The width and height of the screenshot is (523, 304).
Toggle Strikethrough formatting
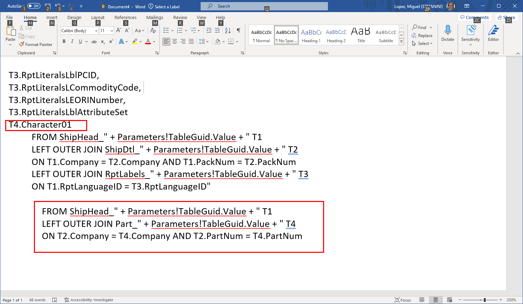pyautogui.click(x=94, y=42)
